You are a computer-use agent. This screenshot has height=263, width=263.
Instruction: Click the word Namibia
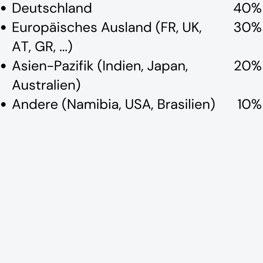[x=94, y=105]
